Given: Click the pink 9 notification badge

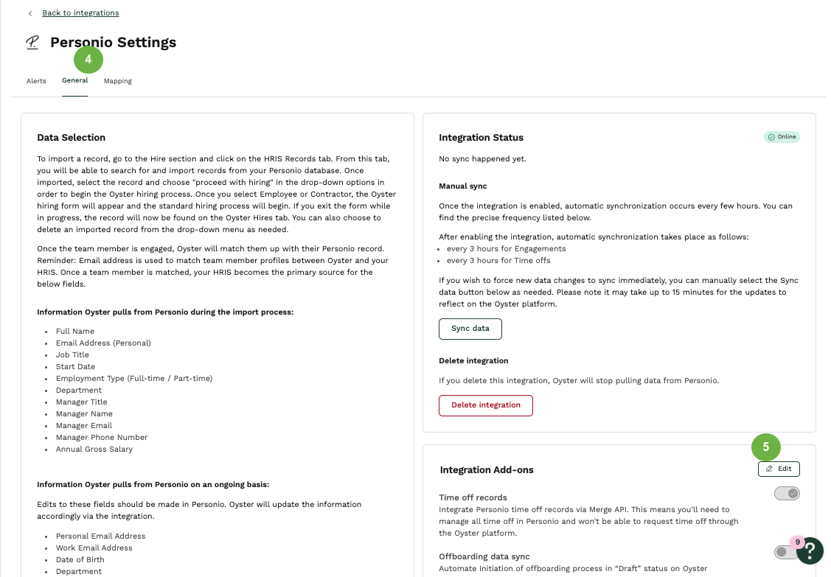Looking at the screenshot, I should click(797, 542).
